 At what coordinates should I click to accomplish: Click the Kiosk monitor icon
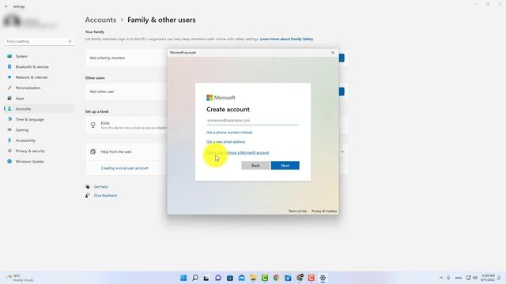click(93, 125)
